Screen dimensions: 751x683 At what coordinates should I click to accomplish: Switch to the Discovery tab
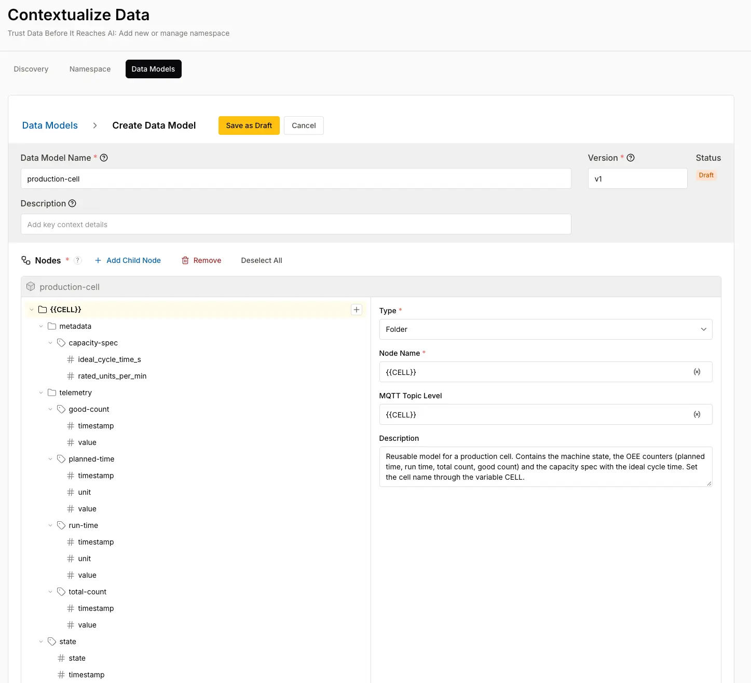(x=31, y=69)
